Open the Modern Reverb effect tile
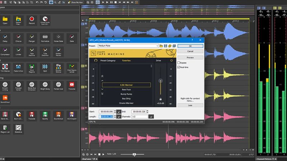Screen dimensions: 287x161 (x=58, y=52)
